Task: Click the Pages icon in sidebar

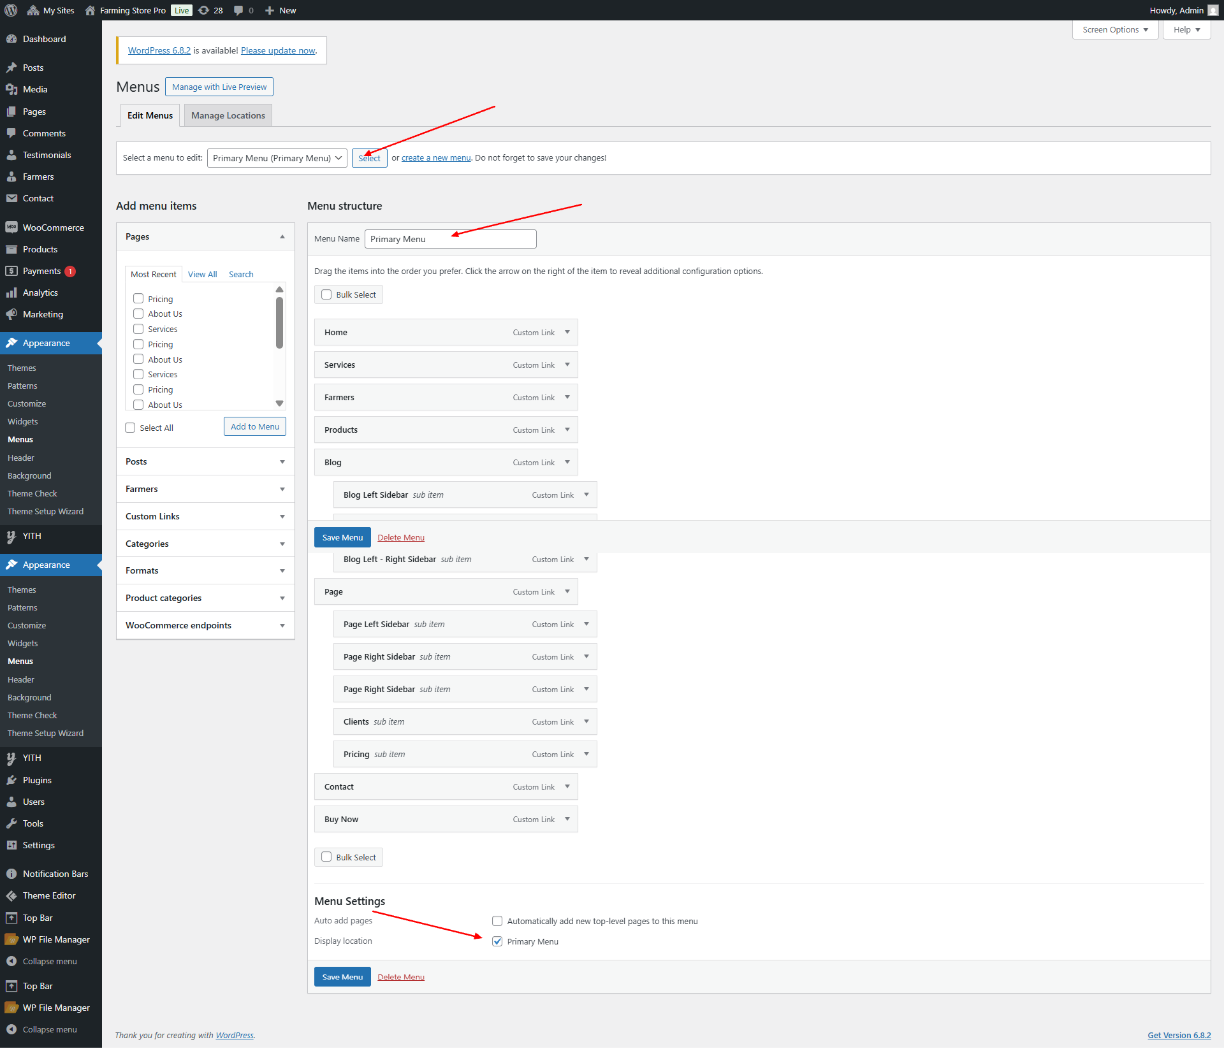Action: click(x=11, y=112)
